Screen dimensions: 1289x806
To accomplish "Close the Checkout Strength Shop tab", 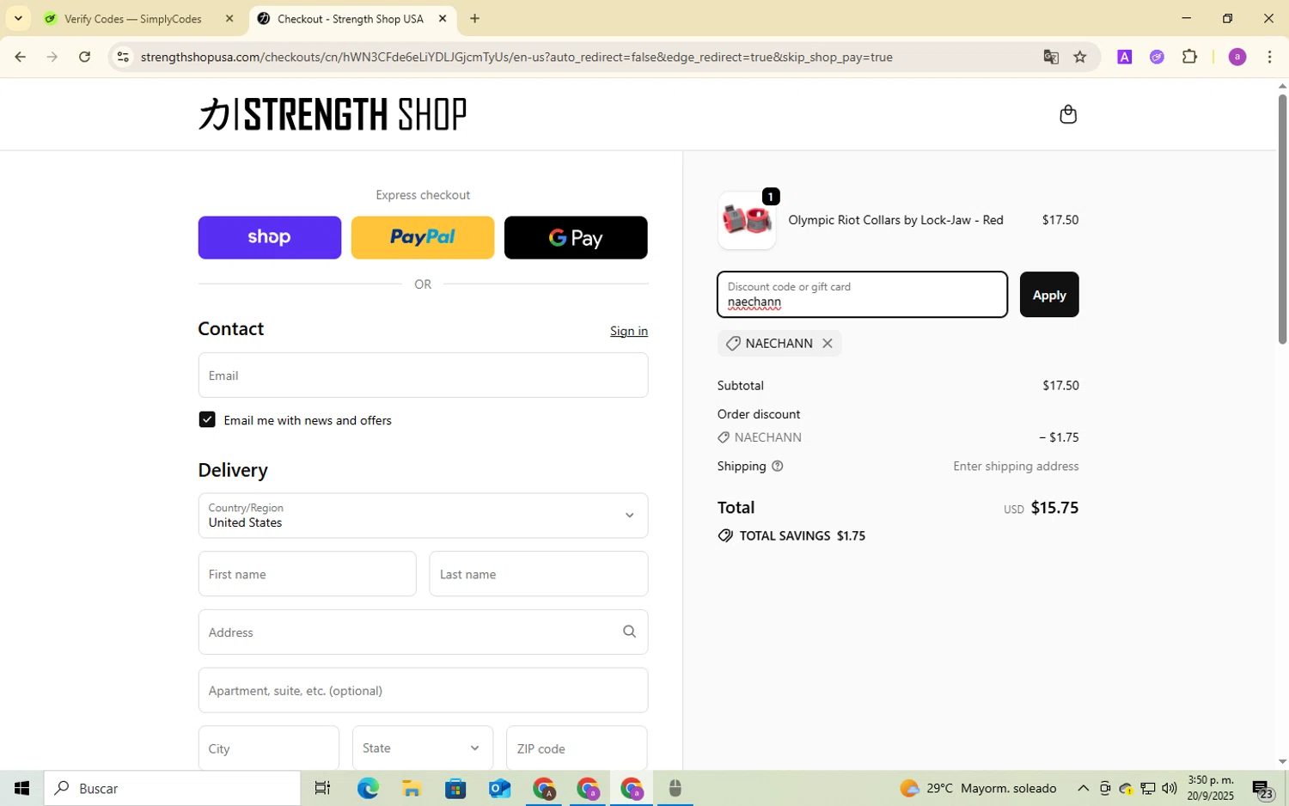I will coord(443,18).
